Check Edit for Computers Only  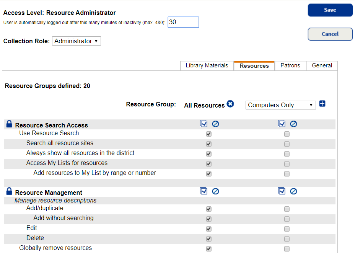tap(287, 229)
